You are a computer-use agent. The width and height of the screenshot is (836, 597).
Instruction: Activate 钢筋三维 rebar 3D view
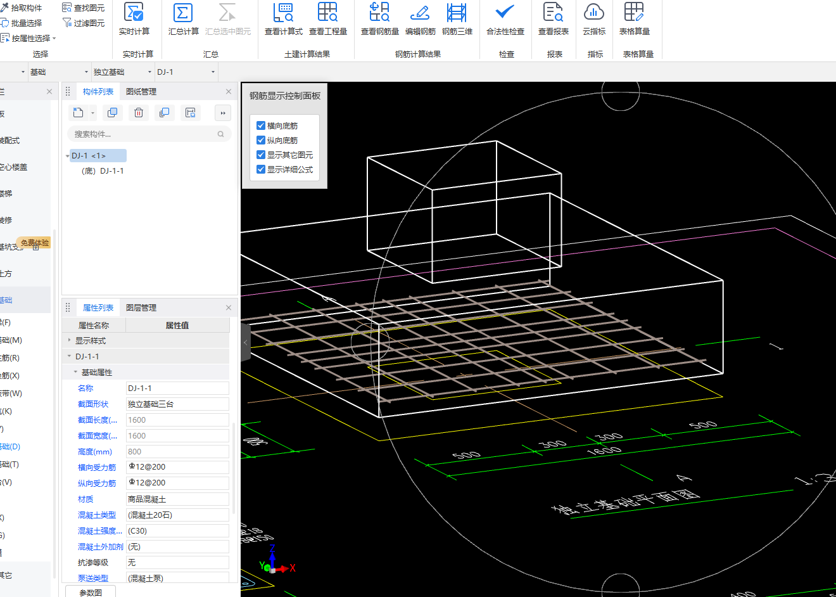point(457,19)
